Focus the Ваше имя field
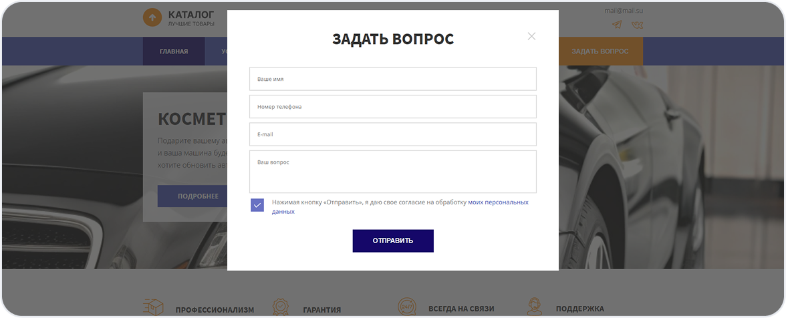 (393, 79)
